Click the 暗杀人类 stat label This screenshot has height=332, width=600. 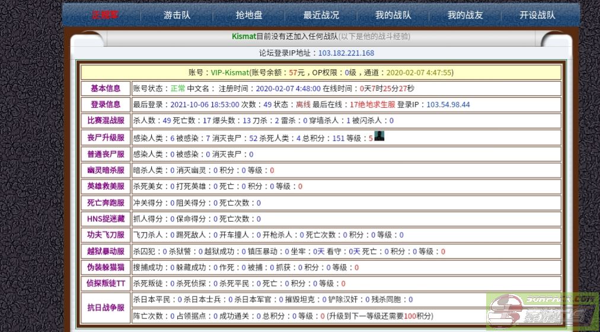tap(148, 171)
